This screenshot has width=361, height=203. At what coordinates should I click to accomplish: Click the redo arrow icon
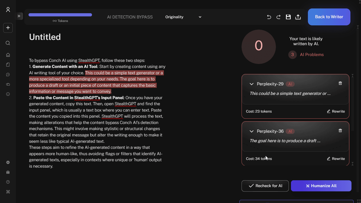tap(279, 17)
